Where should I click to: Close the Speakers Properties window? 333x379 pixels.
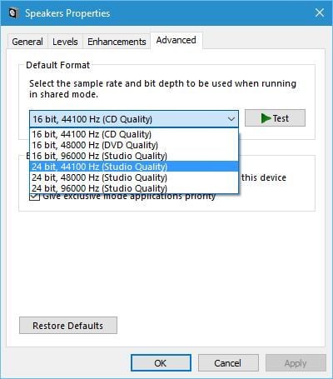pyautogui.click(x=320, y=12)
